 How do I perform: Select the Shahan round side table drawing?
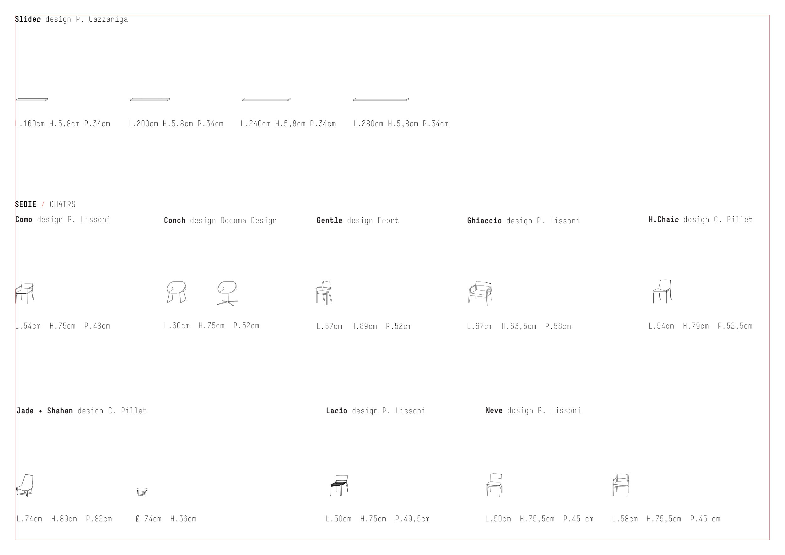click(x=142, y=492)
